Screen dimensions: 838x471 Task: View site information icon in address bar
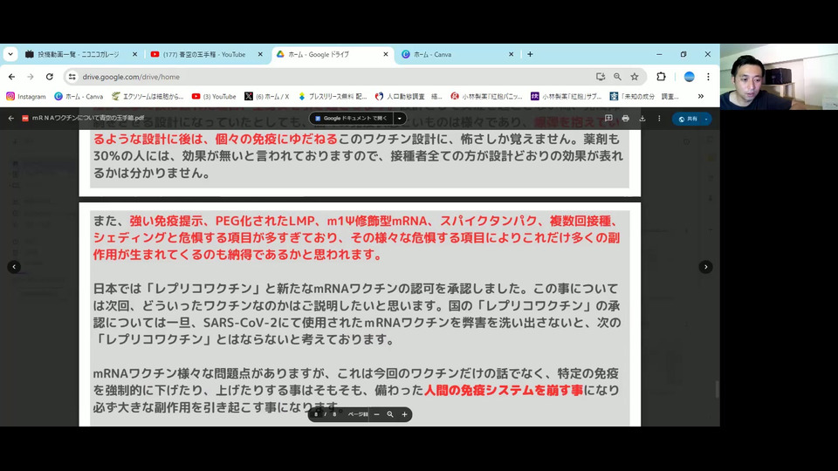(x=72, y=77)
